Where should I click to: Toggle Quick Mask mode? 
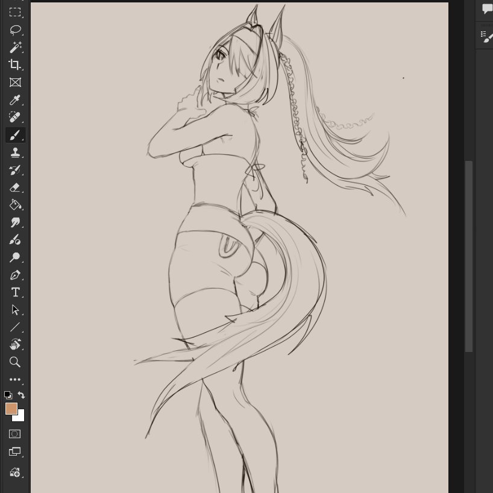pos(15,434)
